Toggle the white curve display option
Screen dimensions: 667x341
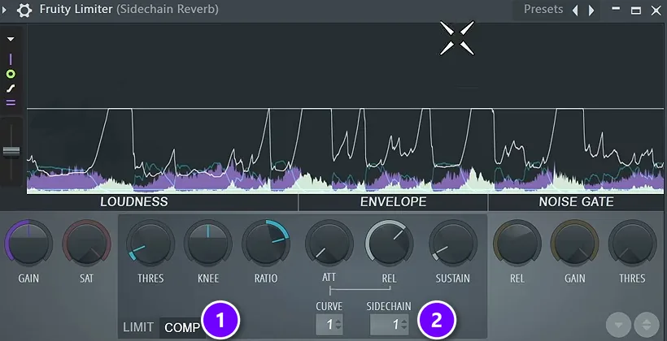tap(11, 88)
